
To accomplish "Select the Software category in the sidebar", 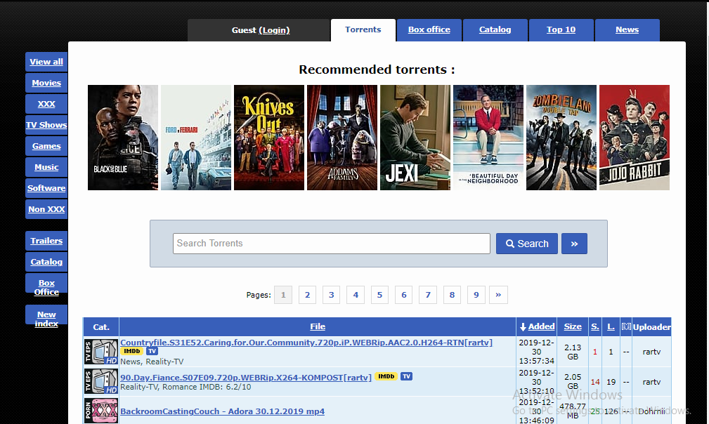I will click(46, 188).
